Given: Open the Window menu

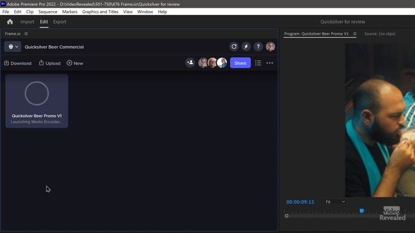Looking at the screenshot, I should point(145,12).
